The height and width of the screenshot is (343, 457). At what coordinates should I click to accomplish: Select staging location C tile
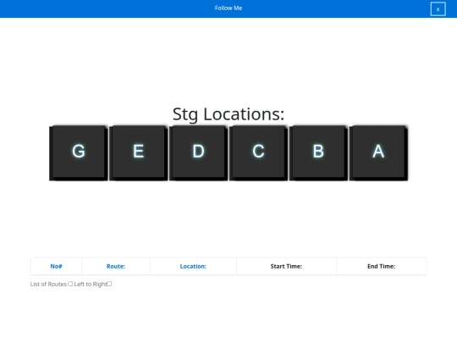coord(258,153)
